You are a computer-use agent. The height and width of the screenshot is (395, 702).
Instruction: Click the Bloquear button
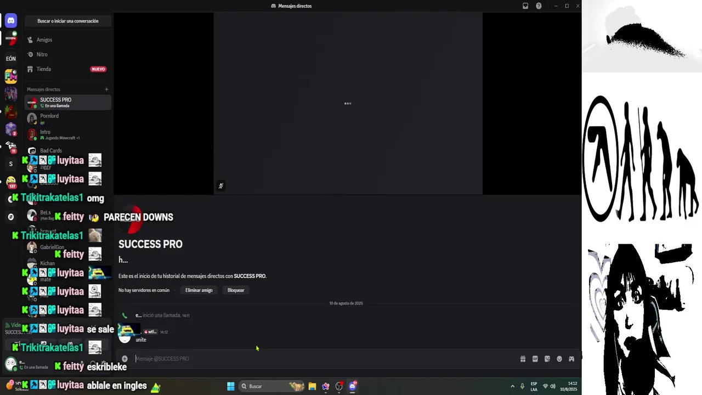pos(236,290)
